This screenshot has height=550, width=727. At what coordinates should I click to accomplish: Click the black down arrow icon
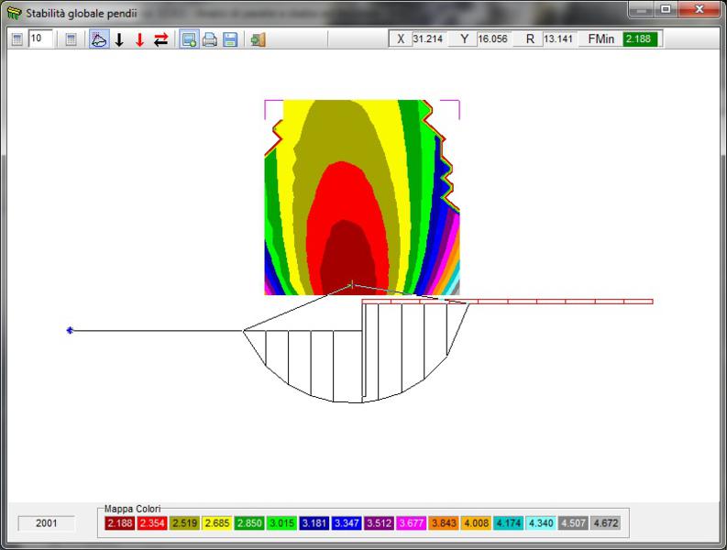[119, 39]
